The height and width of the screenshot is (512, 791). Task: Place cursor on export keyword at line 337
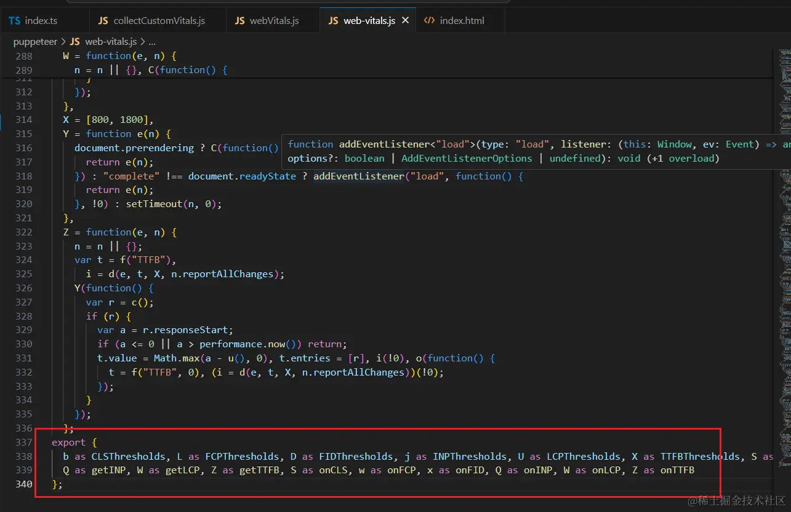68,443
